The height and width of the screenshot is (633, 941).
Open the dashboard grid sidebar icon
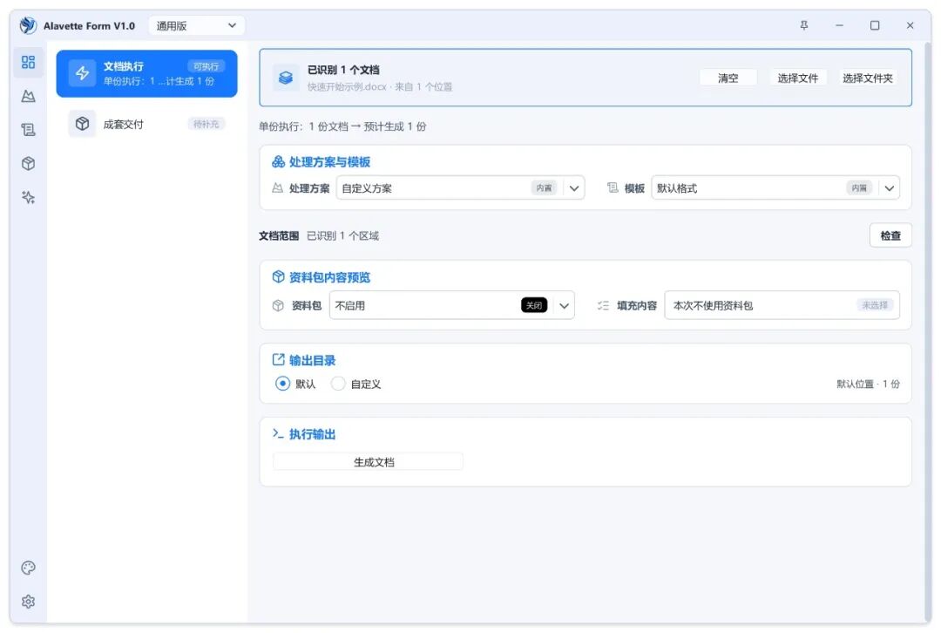pyautogui.click(x=28, y=62)
